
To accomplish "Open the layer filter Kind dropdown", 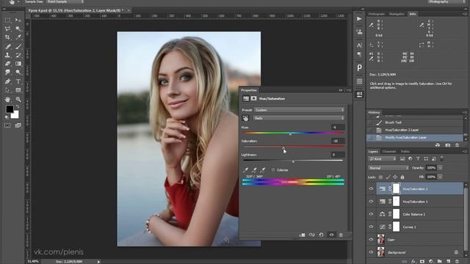I will tap(383, 158).
